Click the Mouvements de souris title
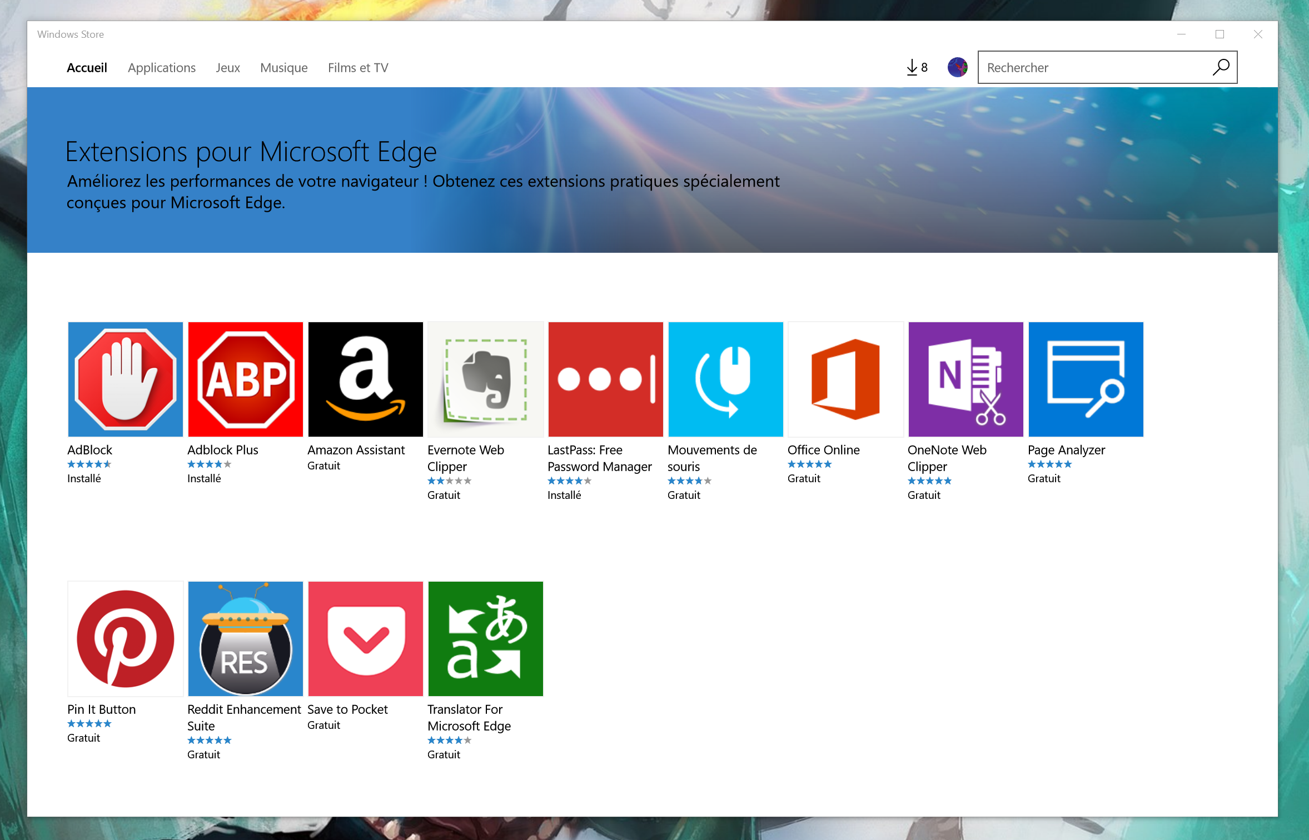 point(712,458)
